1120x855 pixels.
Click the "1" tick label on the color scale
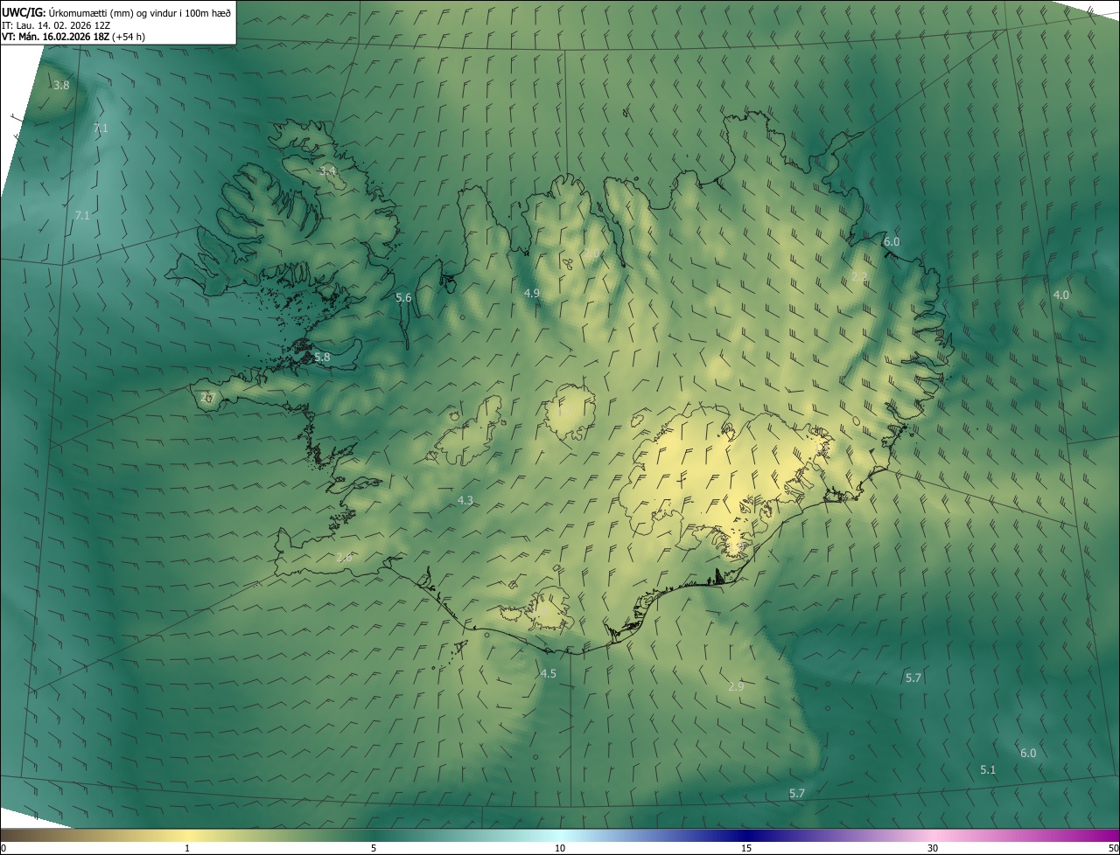click(187, 848)
